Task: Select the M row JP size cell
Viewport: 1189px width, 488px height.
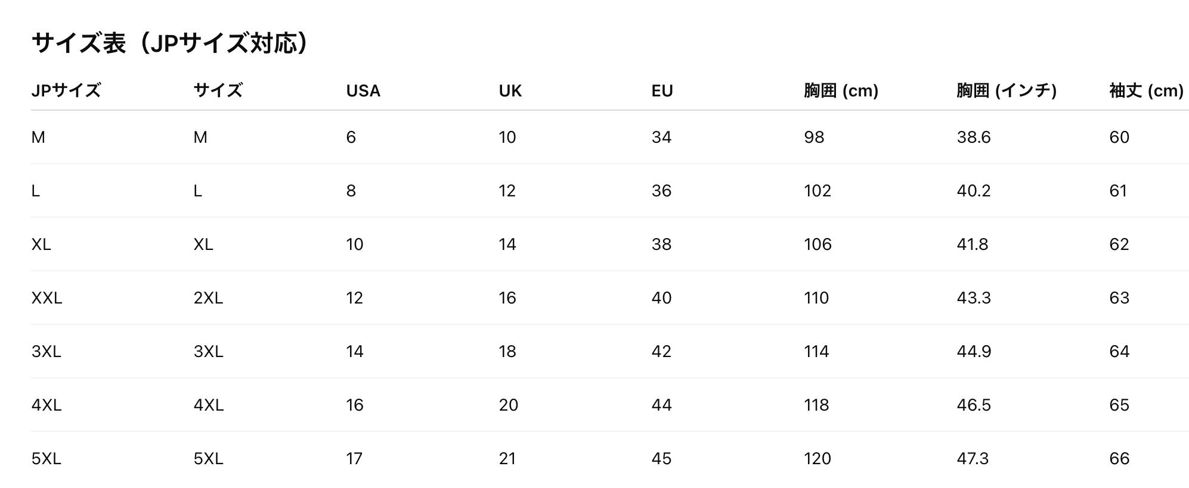Action: [38, 137]
